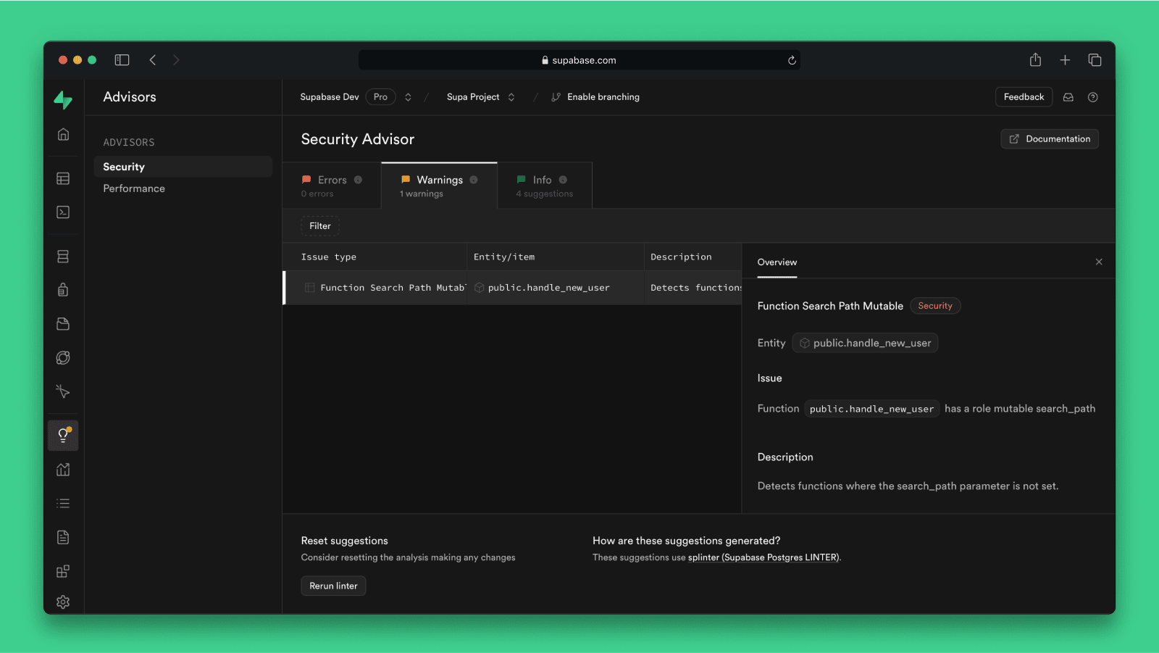Open the Table Editor sidebar icon
Screen dimensions: 1159x653
(x=63, y=178)
